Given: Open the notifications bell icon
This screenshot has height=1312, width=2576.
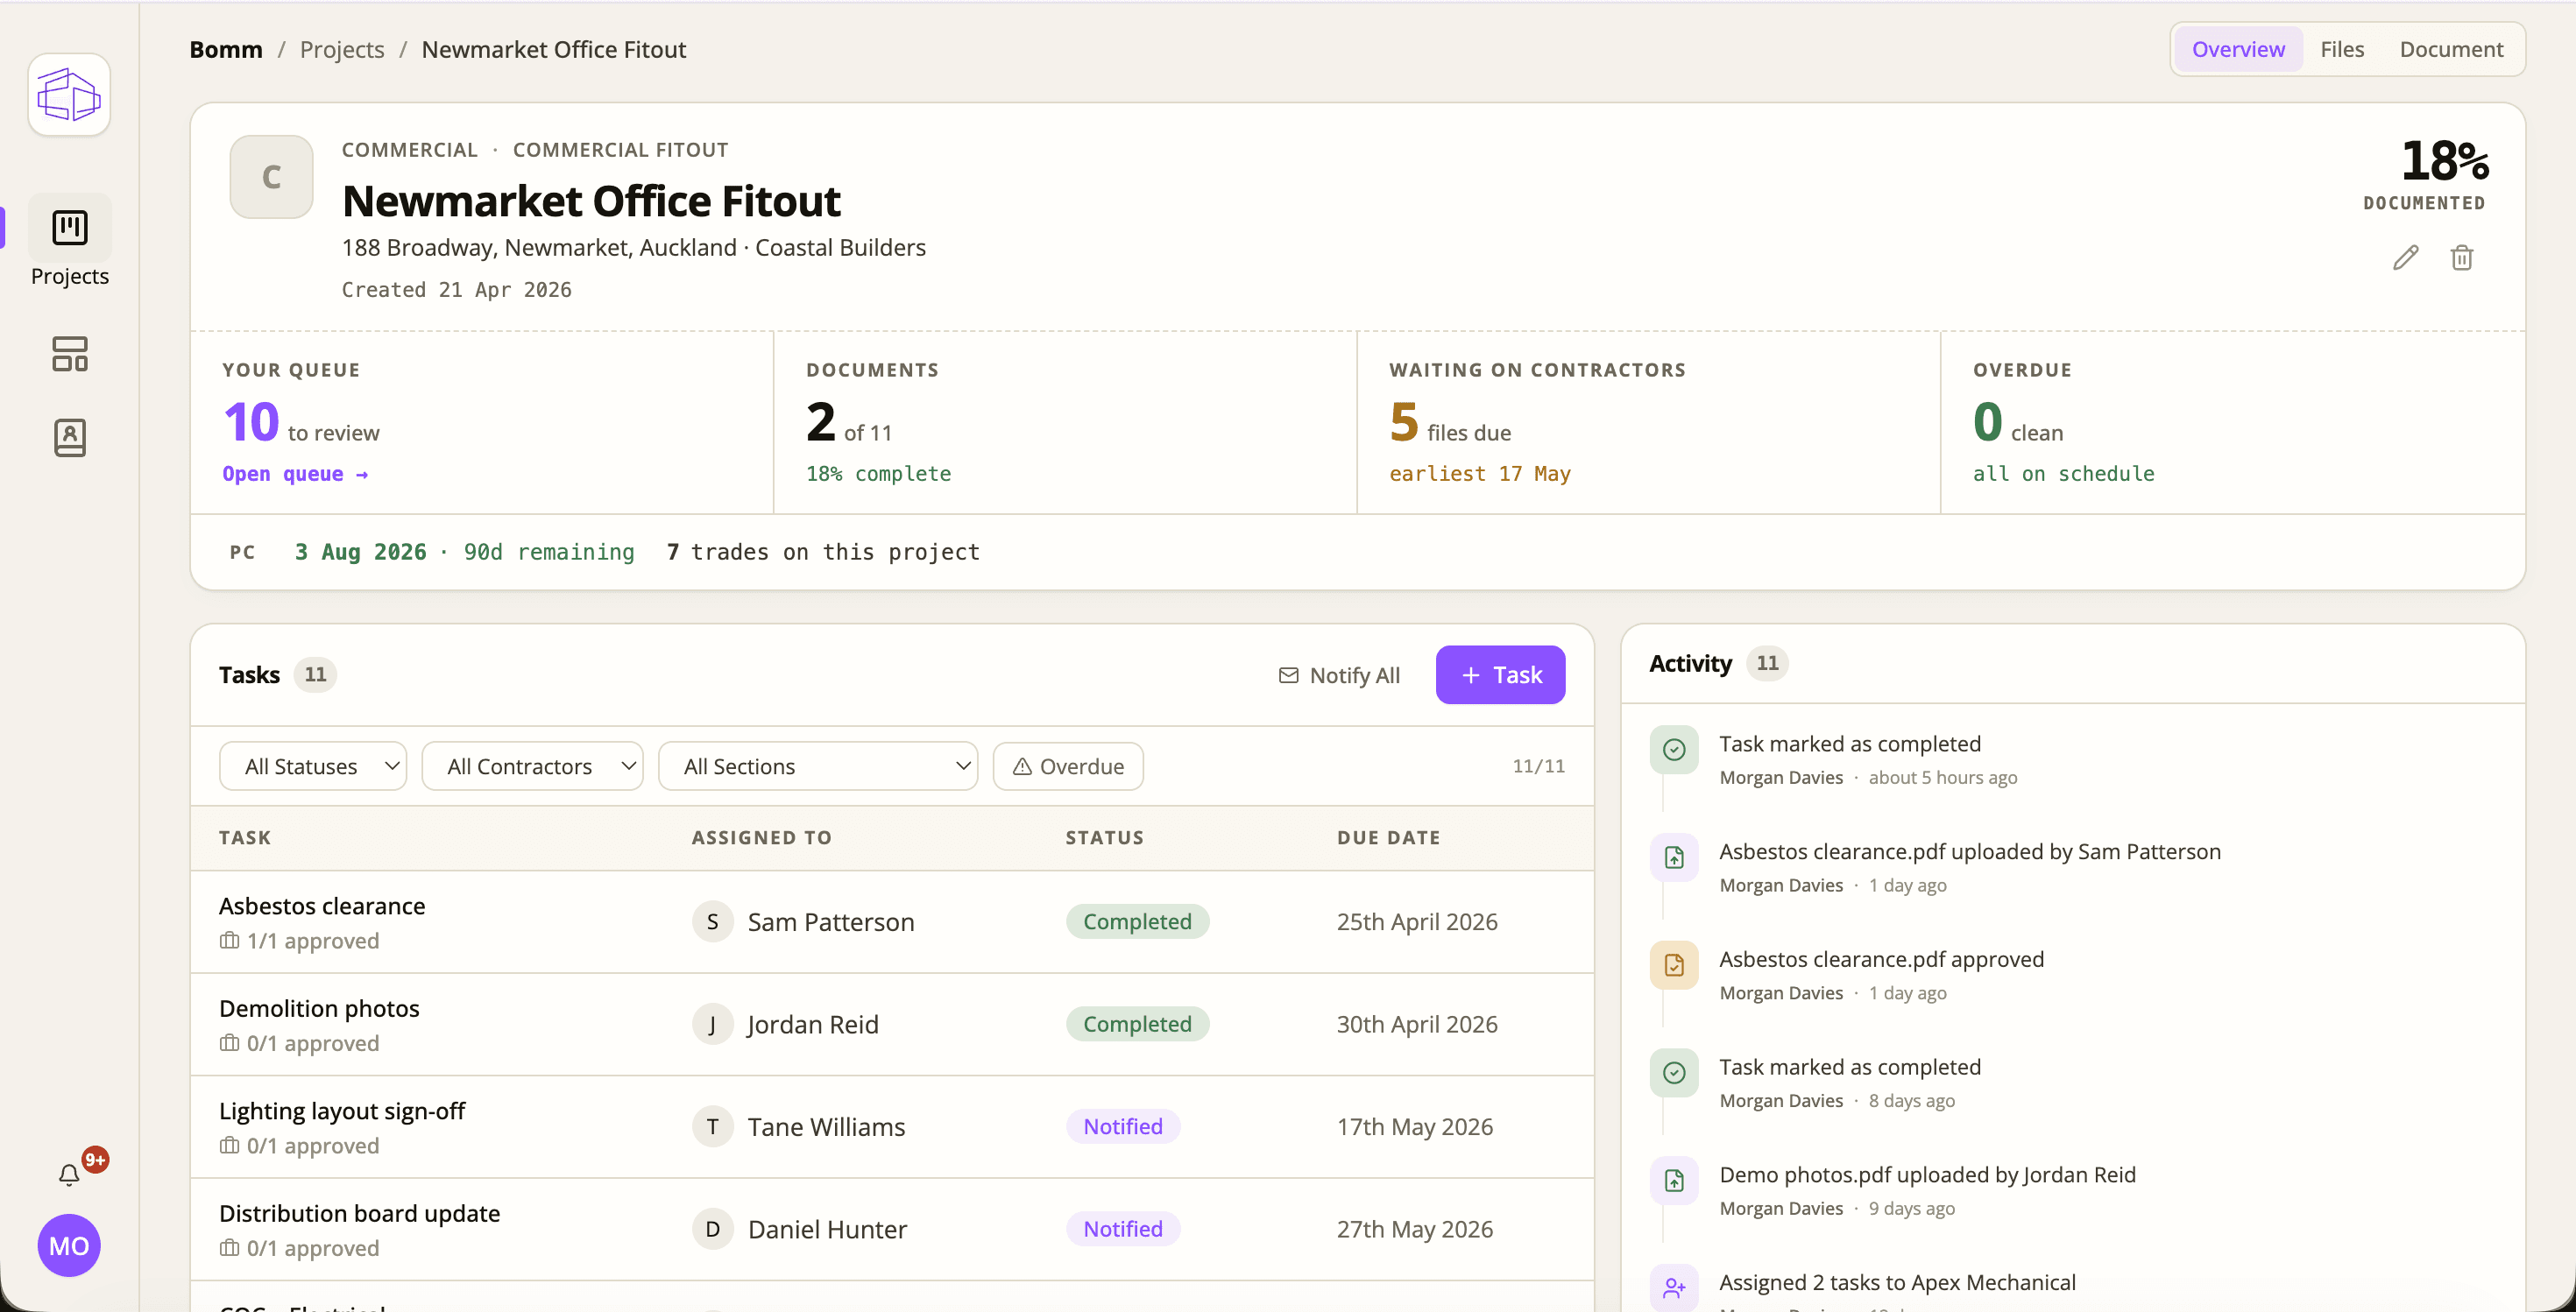Looking at the screenshot, I should tap(69, 1175).
